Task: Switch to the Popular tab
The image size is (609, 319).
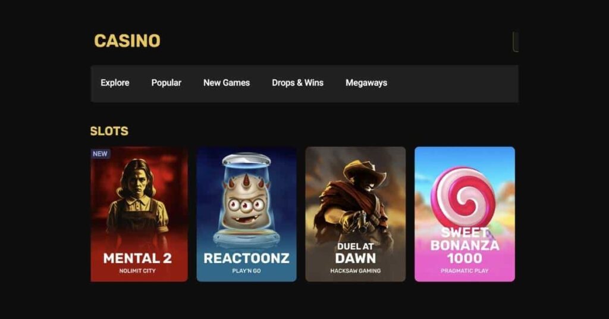Action: point(167,83)
